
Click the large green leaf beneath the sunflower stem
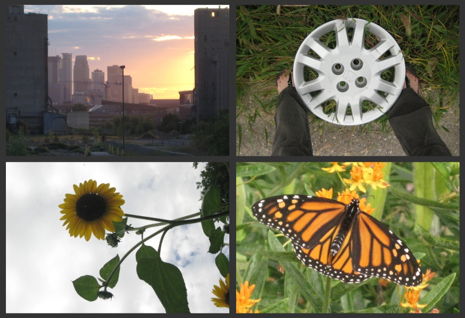pos(164,279)
